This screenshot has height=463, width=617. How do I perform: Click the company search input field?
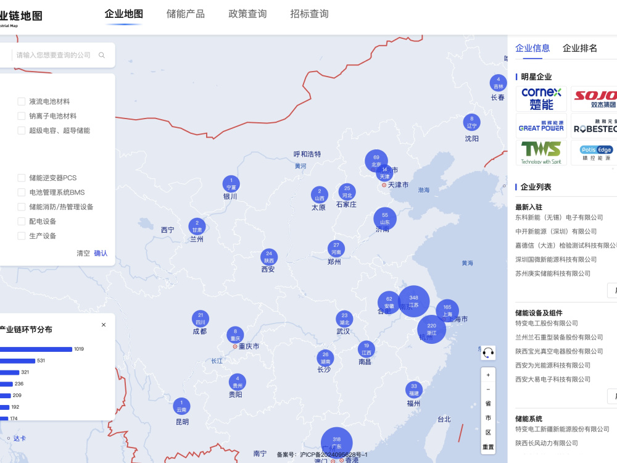pyautogui.click(x=54, y=55)
